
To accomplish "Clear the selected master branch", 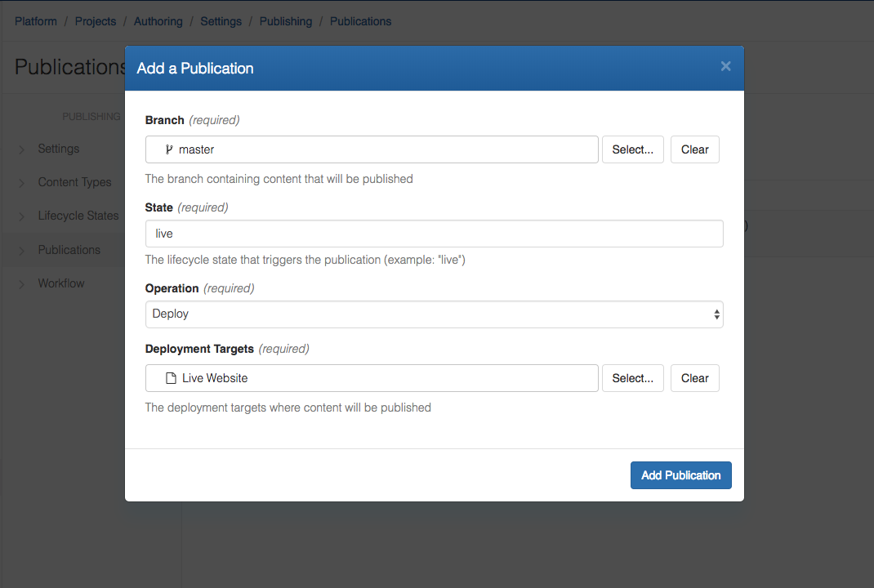I will tap(694, 149).
